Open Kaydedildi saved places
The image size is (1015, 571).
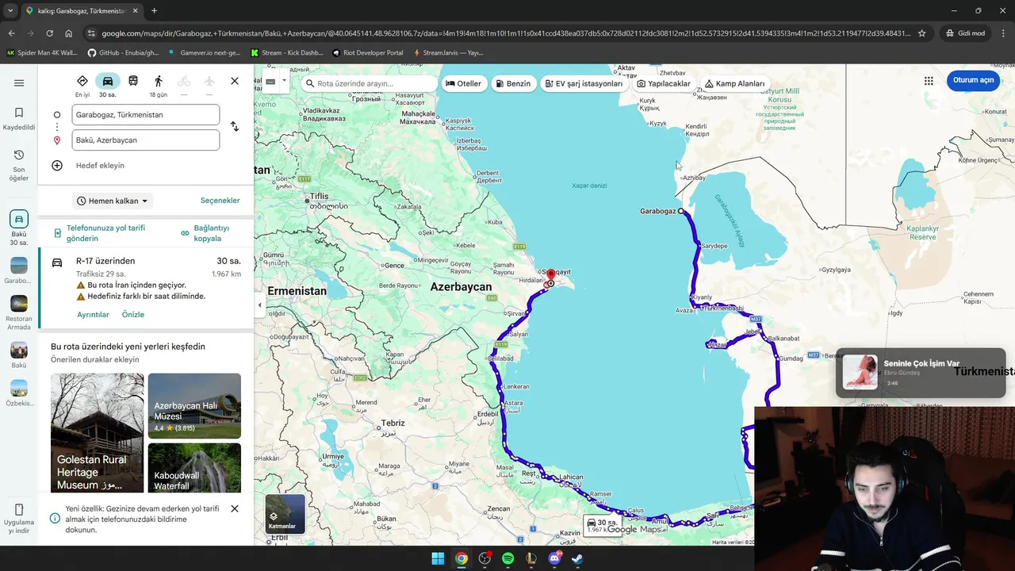19,119
